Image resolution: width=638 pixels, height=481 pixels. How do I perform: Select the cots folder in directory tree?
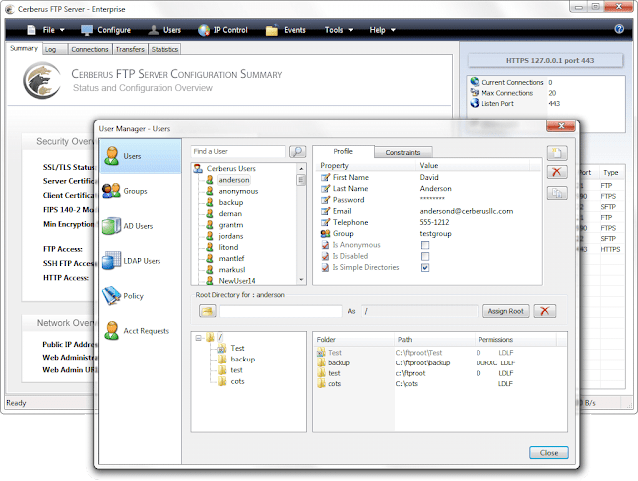237,381
